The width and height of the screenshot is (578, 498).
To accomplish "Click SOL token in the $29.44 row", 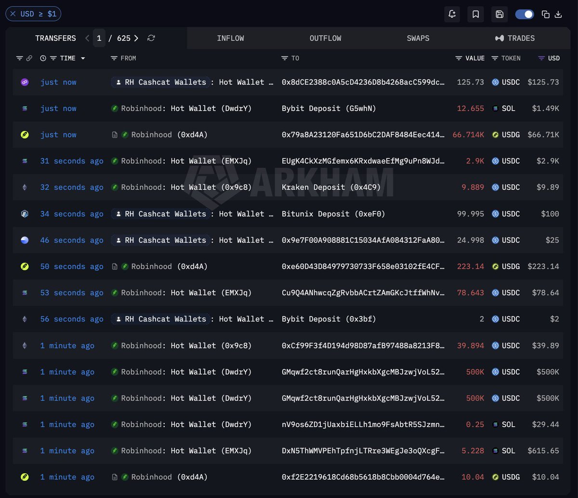I will coord(503,424).
